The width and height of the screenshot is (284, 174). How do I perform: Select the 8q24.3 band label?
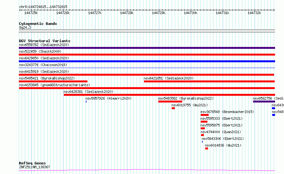tap(25, 27)
